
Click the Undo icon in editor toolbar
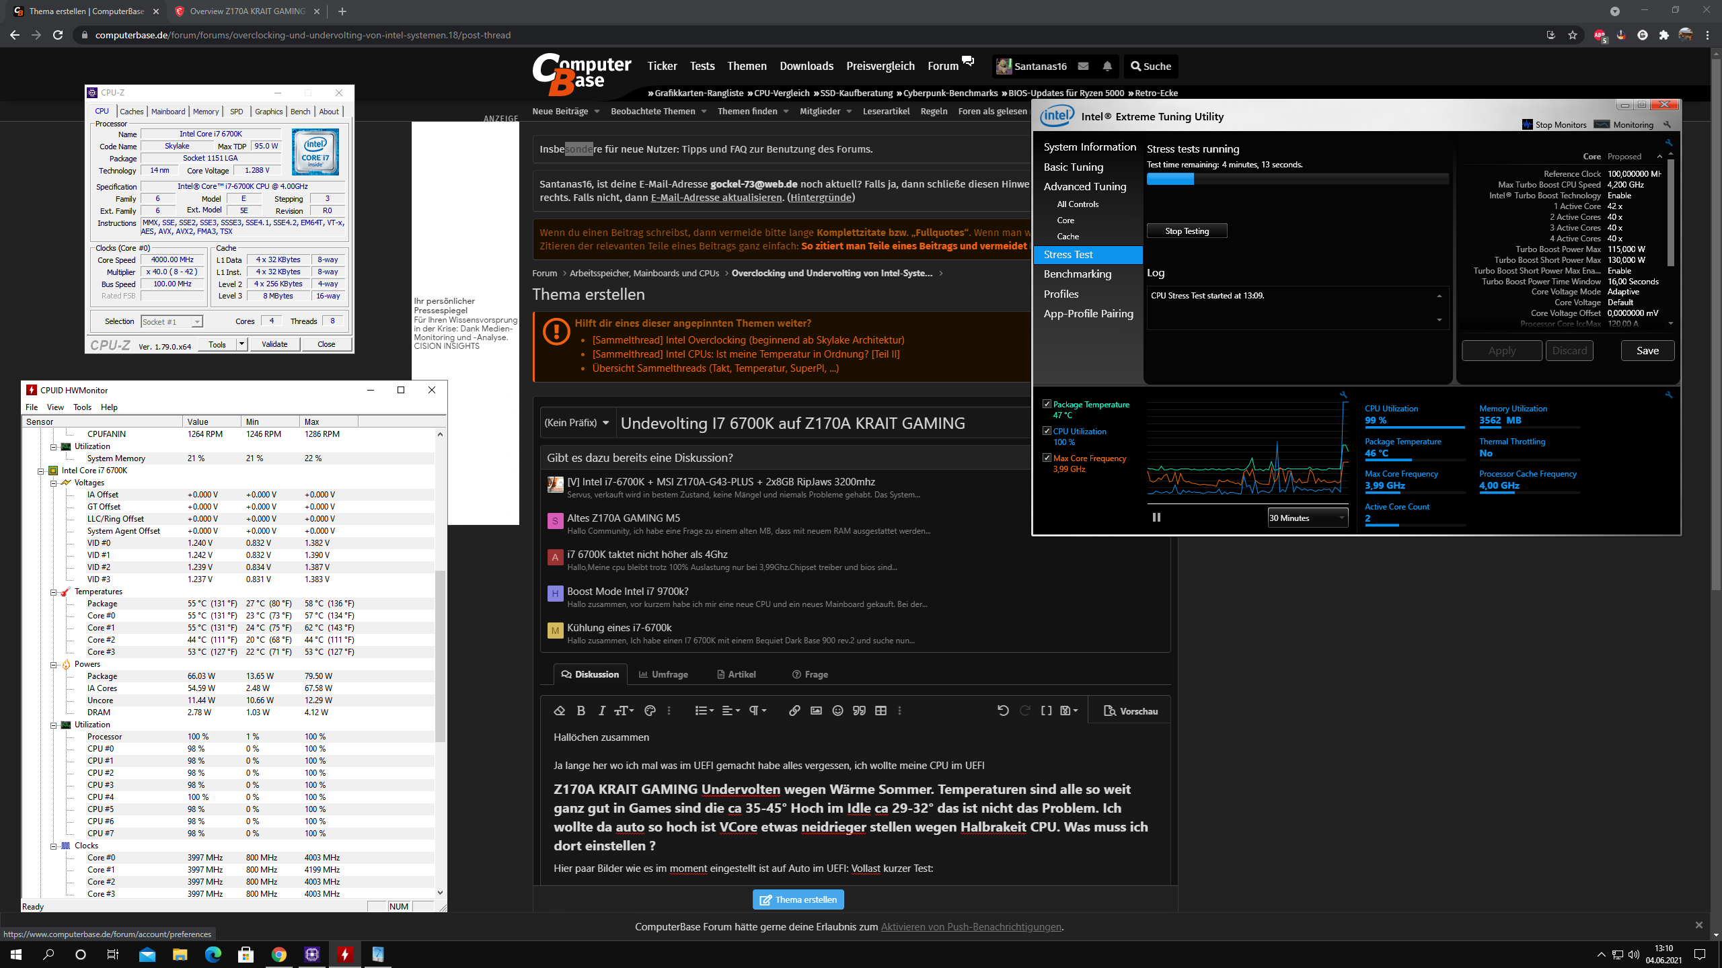1003,711
